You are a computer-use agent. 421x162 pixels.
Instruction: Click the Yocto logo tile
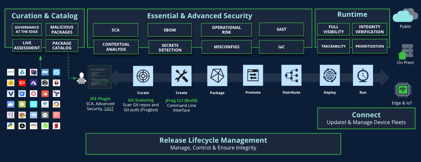[x=11, y=72]
